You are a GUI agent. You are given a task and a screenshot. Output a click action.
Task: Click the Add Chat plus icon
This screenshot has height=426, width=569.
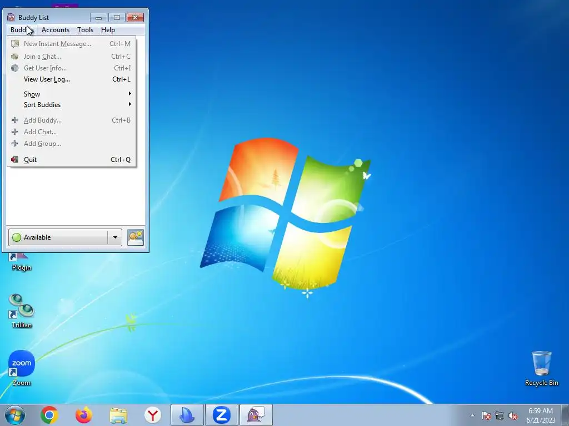click(15, 132)
